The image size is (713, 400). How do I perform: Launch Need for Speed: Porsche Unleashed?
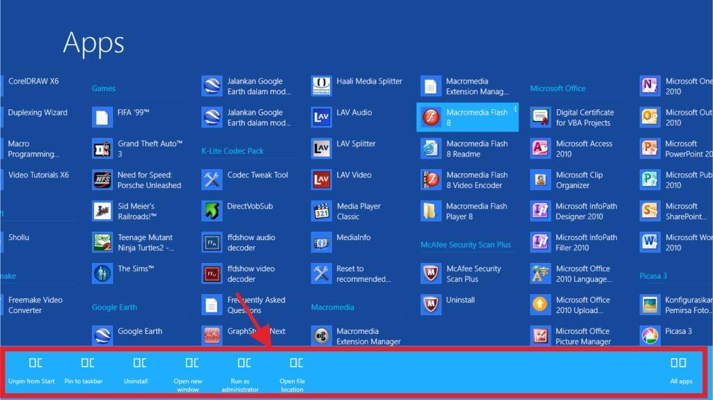click(137, 180)
